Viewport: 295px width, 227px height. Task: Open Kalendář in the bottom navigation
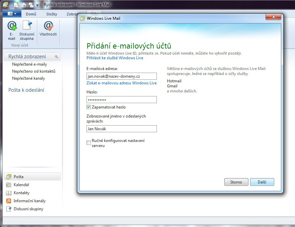(21, 185)
